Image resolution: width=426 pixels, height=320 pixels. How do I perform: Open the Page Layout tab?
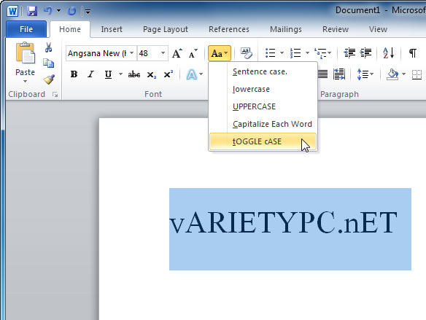(165, 29)
